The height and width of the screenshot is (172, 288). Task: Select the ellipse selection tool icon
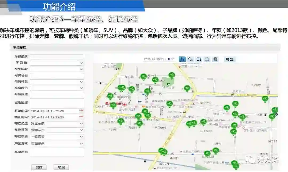click(207, 59)
